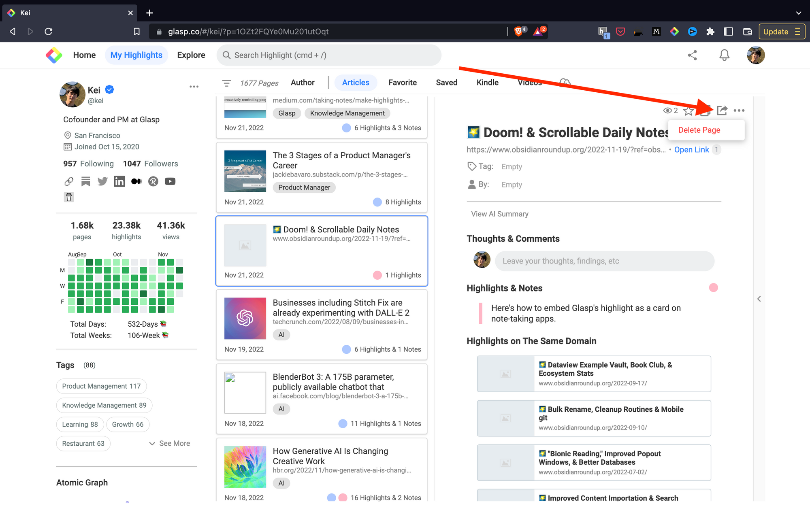Go to the Home nav item
Viewport: 810px width, 506px height.
click(x=84, y=55)
